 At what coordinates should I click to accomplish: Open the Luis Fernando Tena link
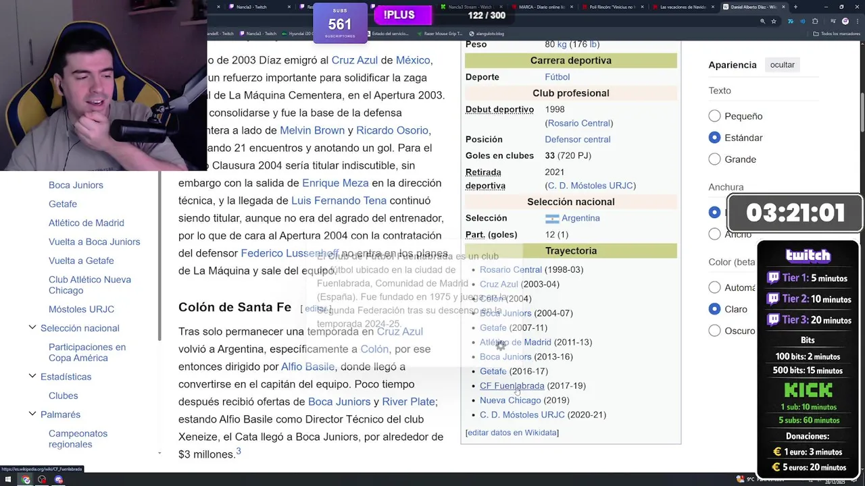[x=339, y=200]
